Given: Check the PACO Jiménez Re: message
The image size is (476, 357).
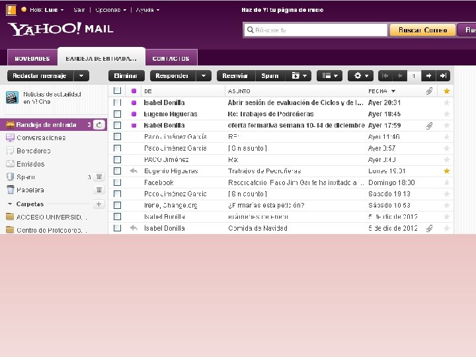Looking at the screenshot, I should click(117, 160).
